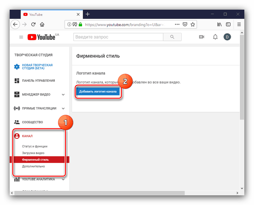Open the Firefox hamburger menu
This screenshot has height=205, width=254.
pyautogui.click(x=239, y=24)
